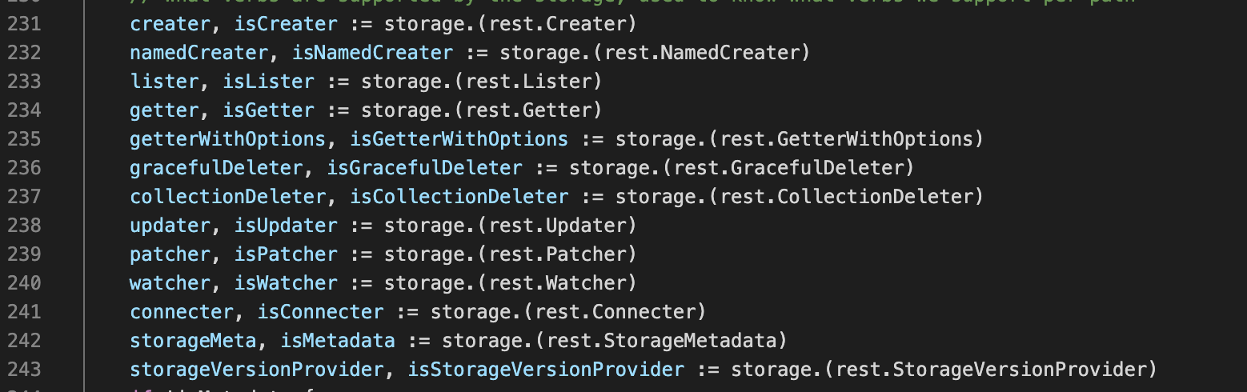Click line number 243 in the gutter
The height and width of the screenshot is (392, 1247).
point(24,370)
